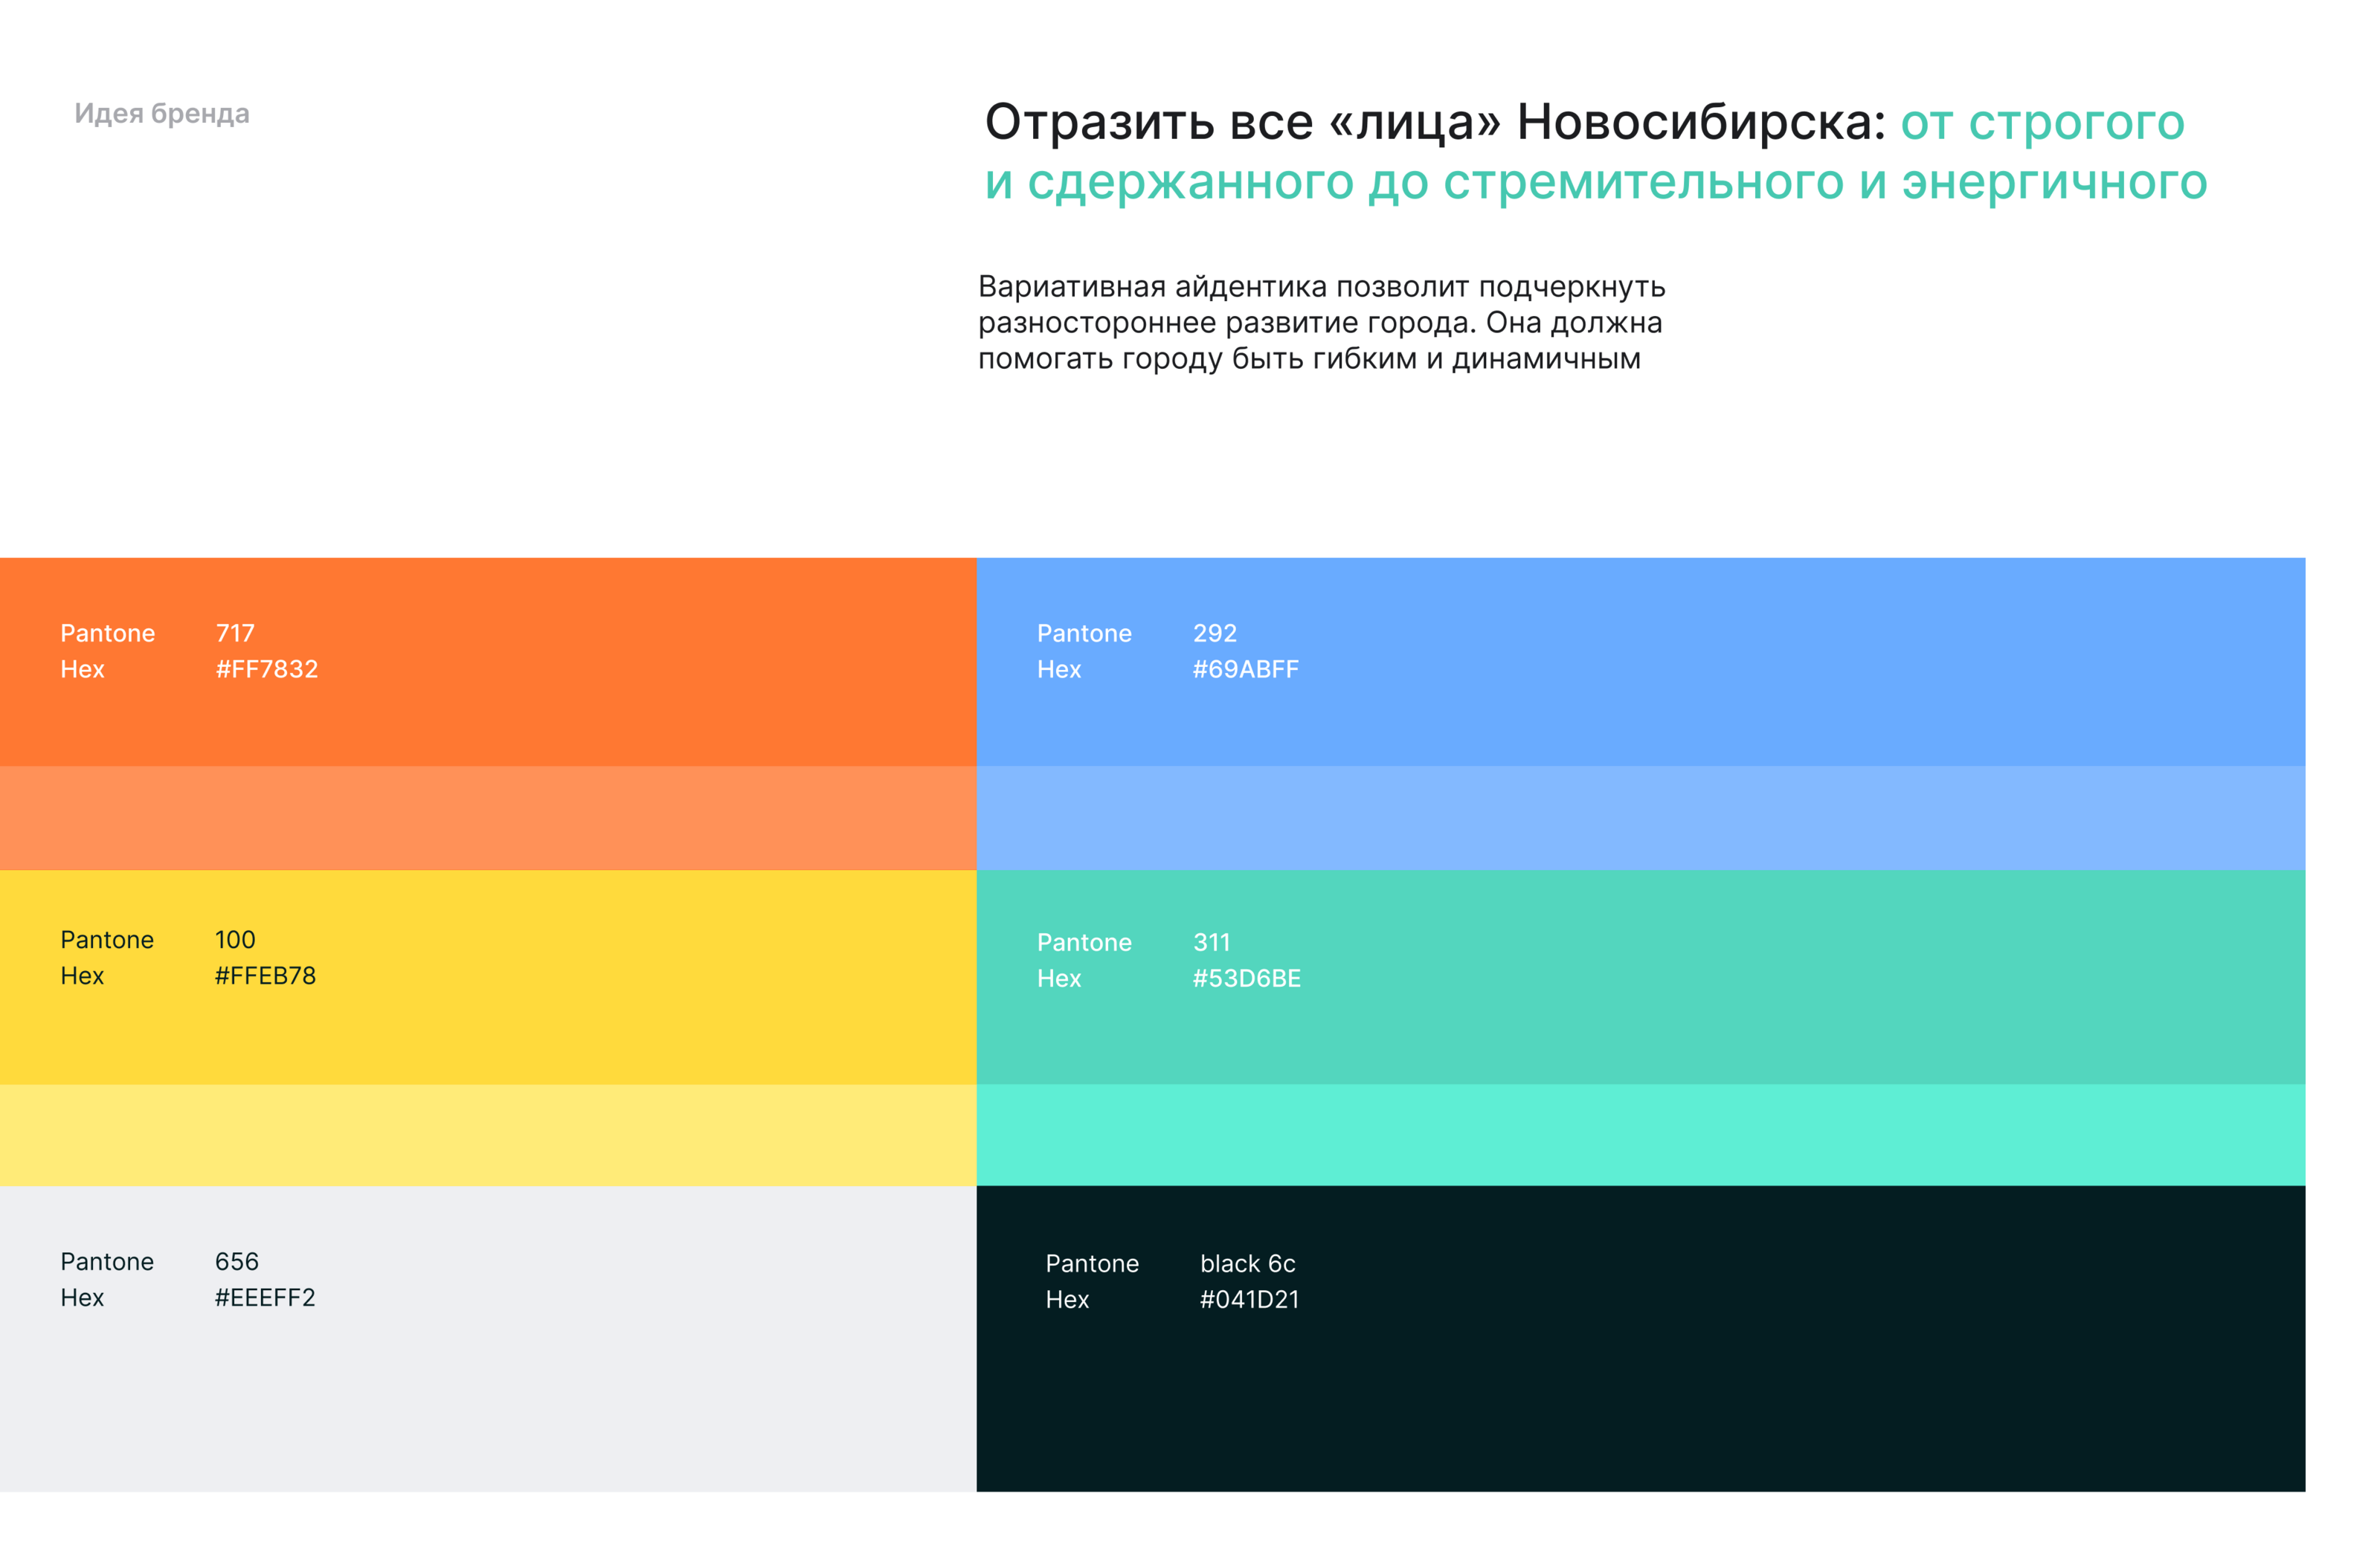2380x1563 pixels.
Task: Click the #FFEB78 hex code text
Action: 265,975
